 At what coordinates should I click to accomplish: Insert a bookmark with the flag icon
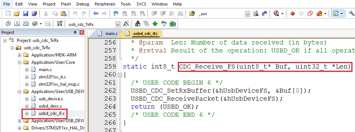(x=116, y=13)
